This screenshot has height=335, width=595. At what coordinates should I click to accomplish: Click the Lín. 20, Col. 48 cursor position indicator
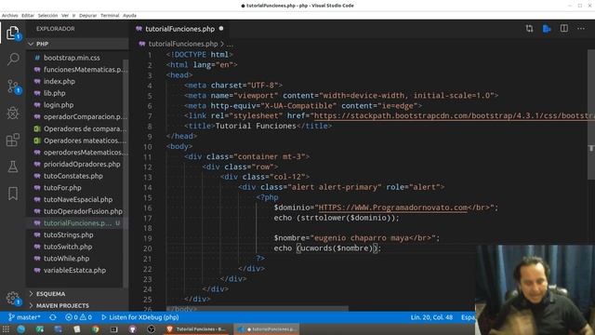click(x=431, y=317)
